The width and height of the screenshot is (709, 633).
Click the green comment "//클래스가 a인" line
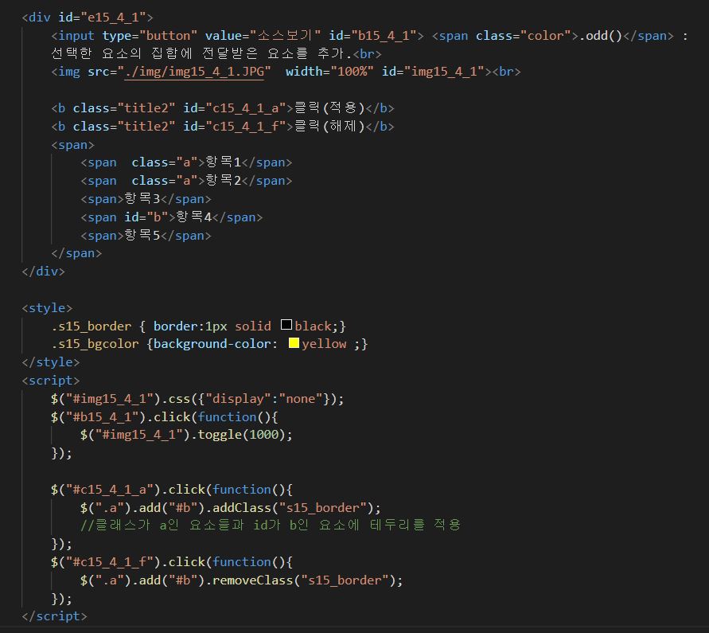[271, 525]
